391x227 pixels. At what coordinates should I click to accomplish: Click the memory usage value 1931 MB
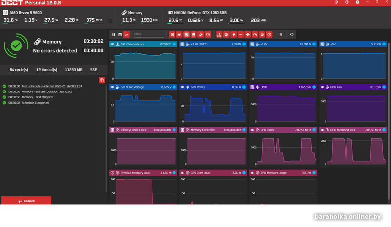click(x=150, y=20)
